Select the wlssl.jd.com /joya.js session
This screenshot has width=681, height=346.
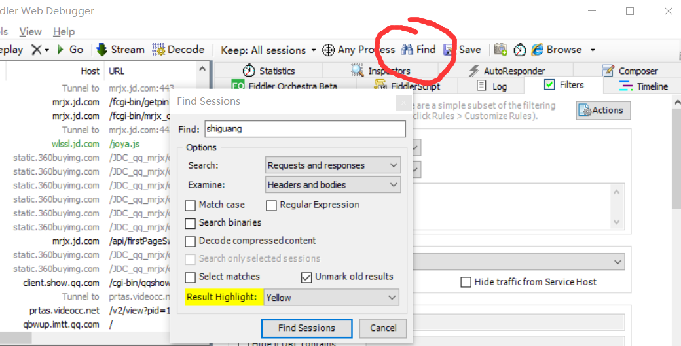85,143
